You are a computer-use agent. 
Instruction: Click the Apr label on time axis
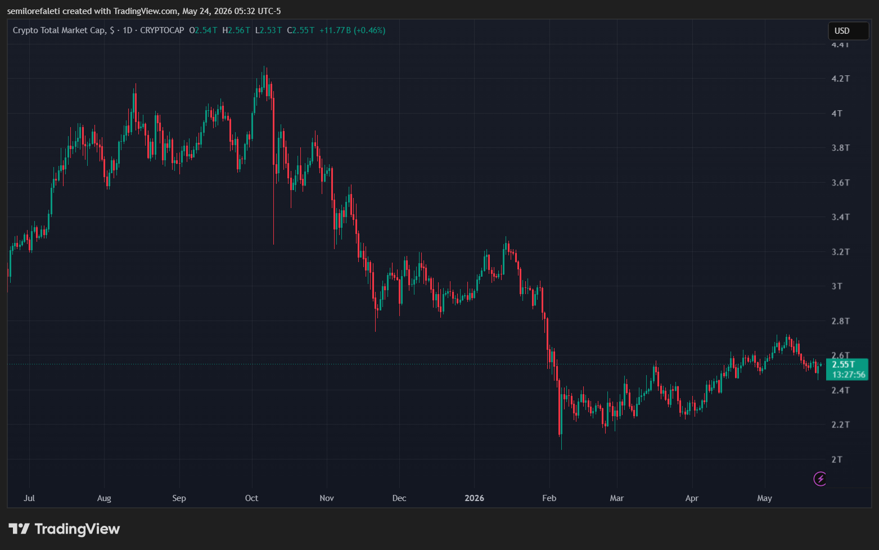click(x=692, y=498)
